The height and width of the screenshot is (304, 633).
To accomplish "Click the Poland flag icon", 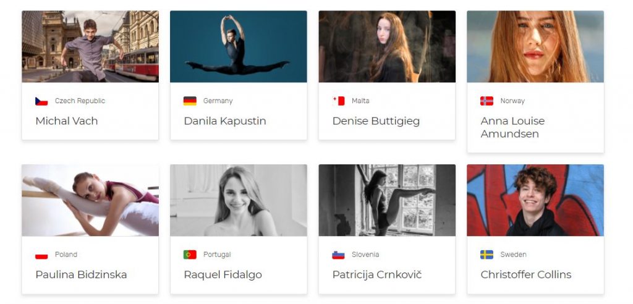I will tap(41, 255).
